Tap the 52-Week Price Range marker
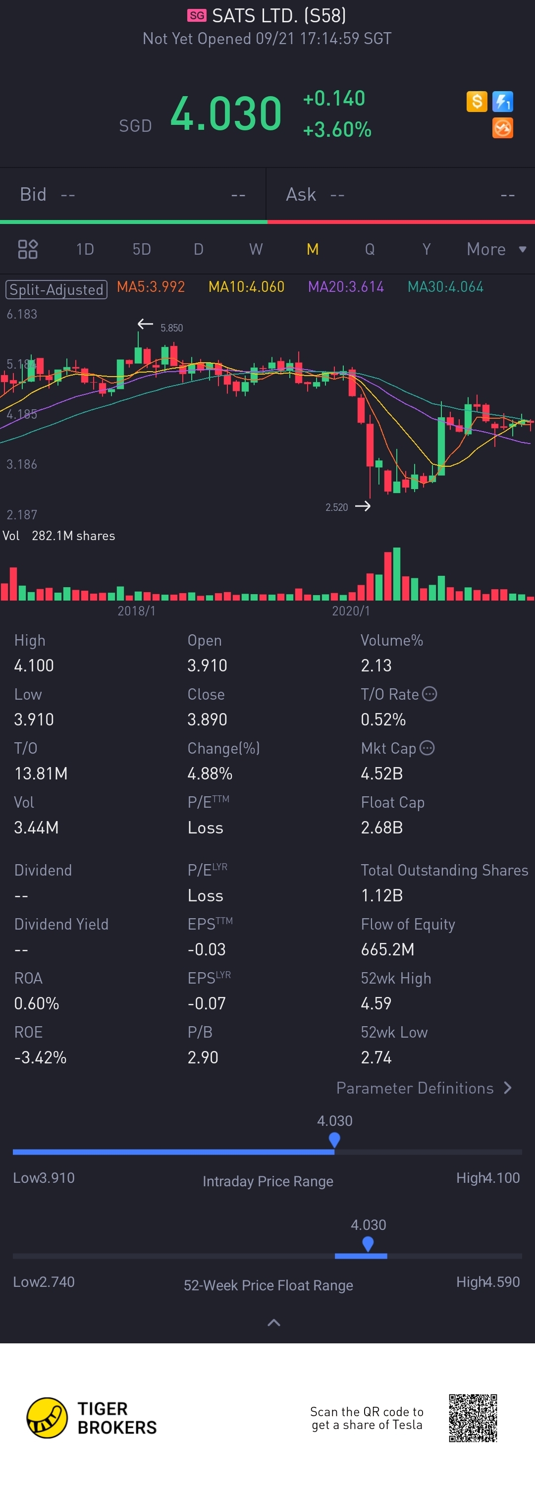Screen dimensions: 535x1493 [x=368, y=1243]
